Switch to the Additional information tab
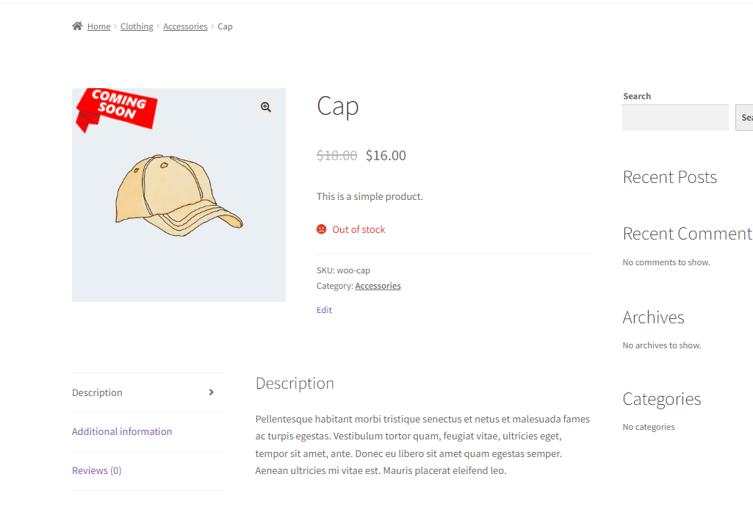The width and height of the screenshot is (753, 507). (122, 431)
